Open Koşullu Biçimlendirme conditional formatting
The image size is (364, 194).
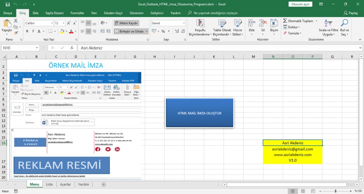[200, 27]
